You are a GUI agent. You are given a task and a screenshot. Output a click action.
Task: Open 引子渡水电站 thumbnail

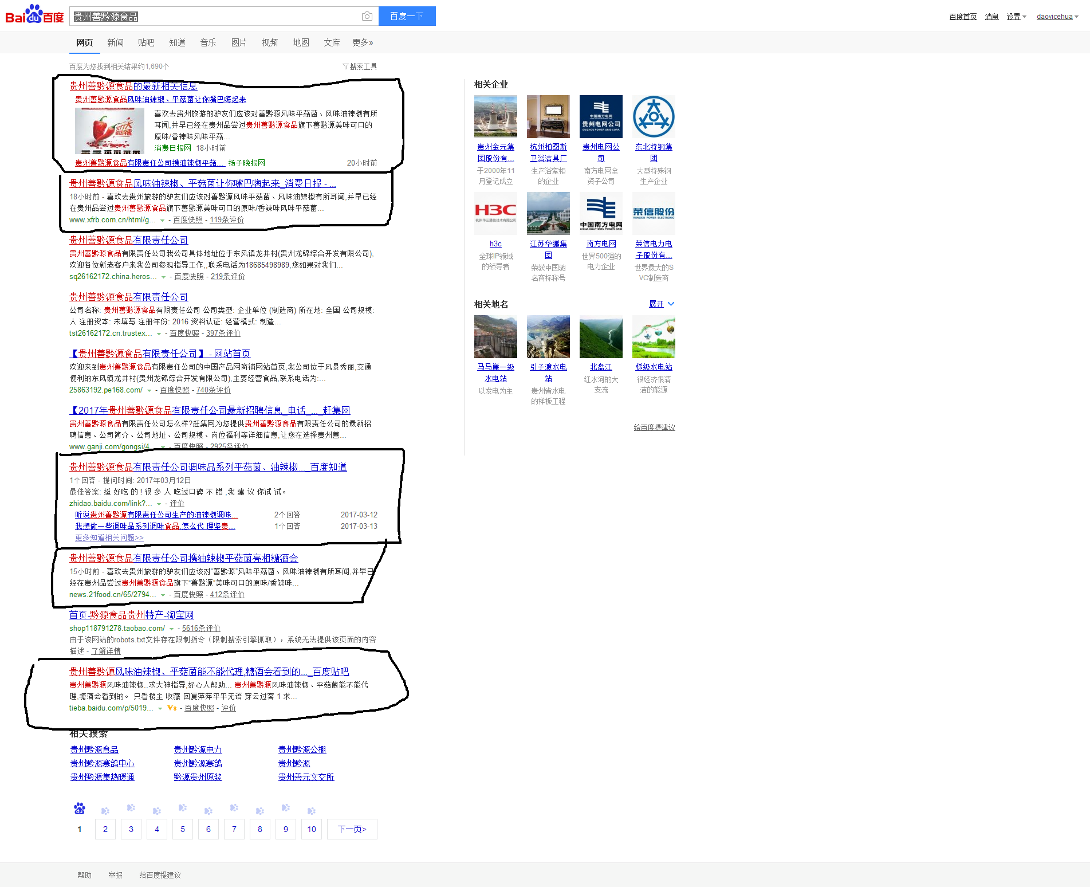(x=548, y=336)
